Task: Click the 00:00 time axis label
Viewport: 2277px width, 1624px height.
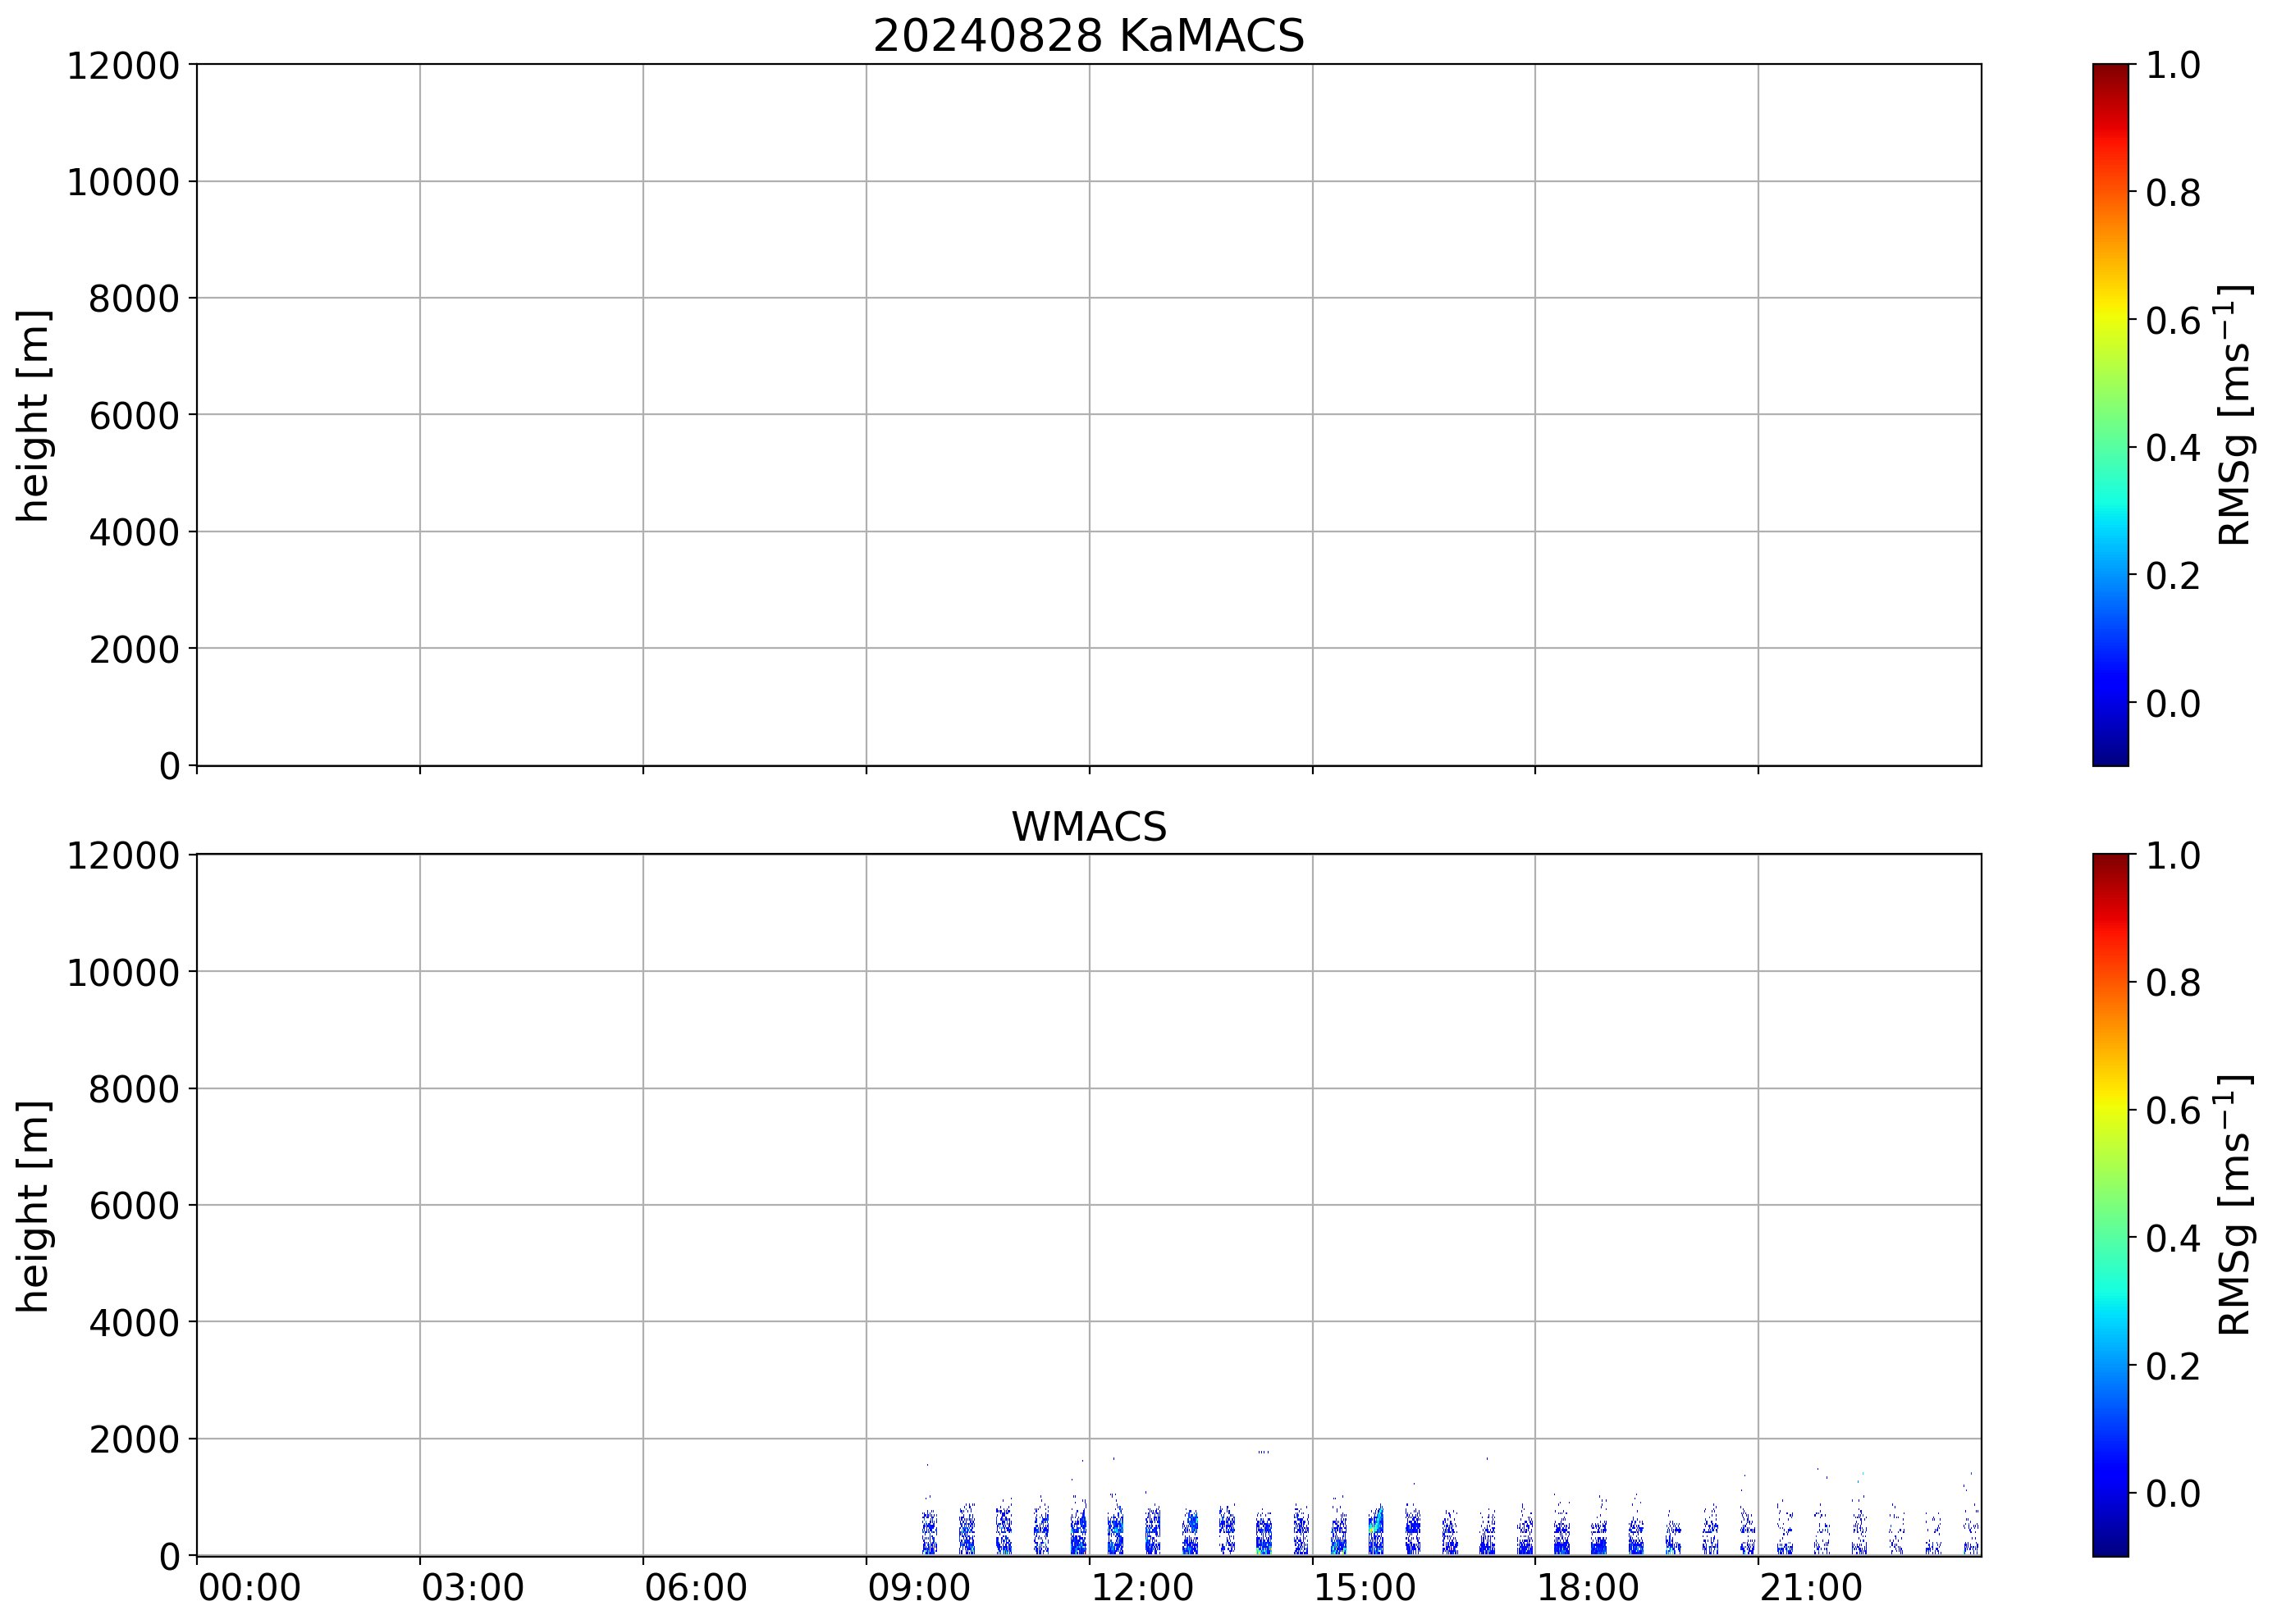Action: pos(249,1588)
